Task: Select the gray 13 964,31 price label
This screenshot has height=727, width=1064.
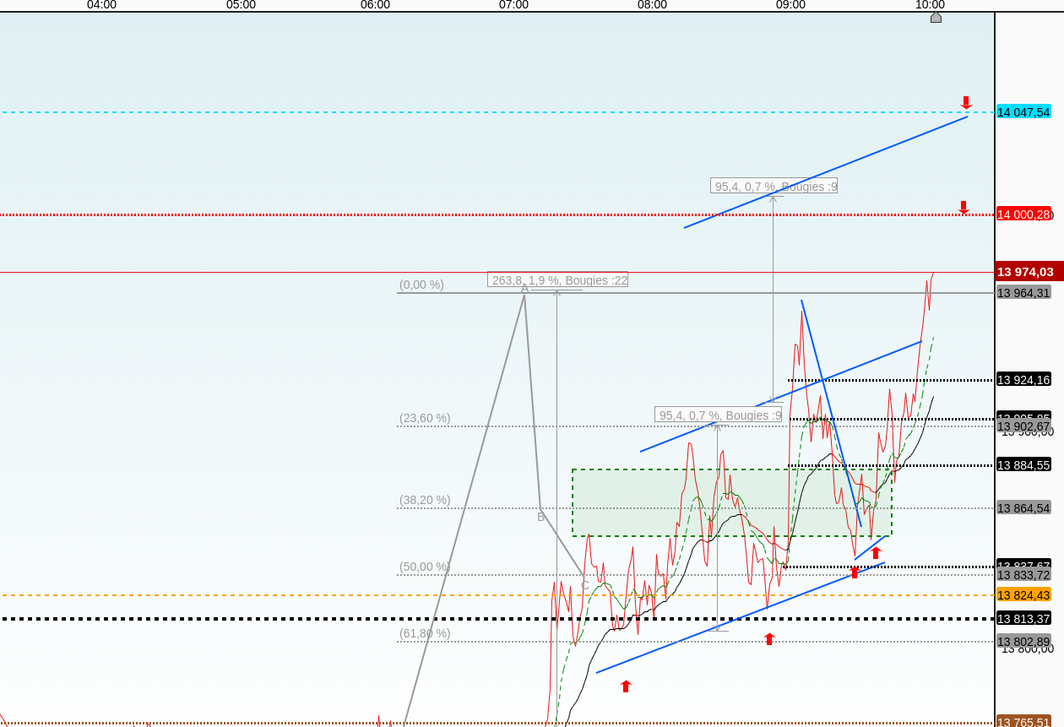Action: pos(1023,292)
